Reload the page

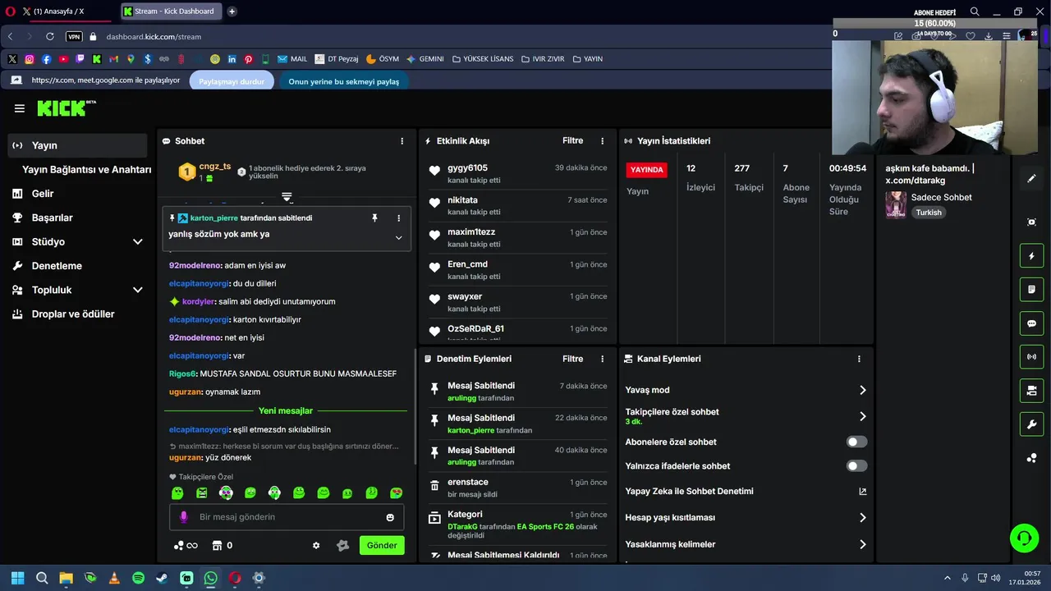pyautogui.click(x=50, y=36)
